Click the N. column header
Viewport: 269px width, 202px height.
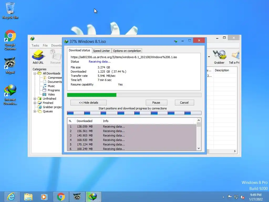[71, 121]
